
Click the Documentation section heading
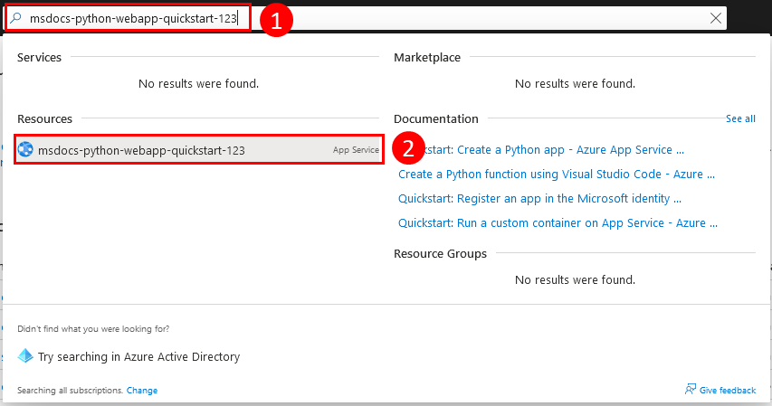click(435, 118)
